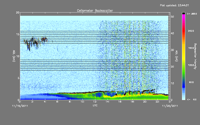The image size is (200, 125).
Task: Click the "60.0" colorbar value
Action: click(x=191, y=82)
